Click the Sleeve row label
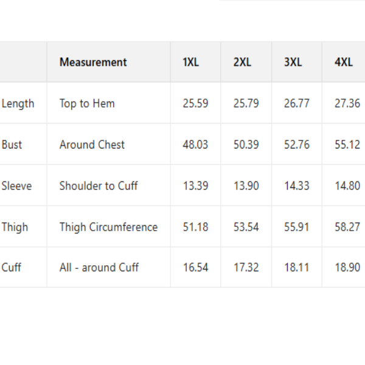This screenshot has width=365, height=365. point(17,186)
